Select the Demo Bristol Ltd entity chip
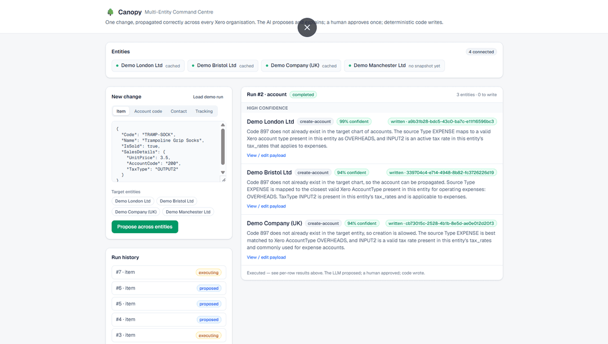 (223, 66)
